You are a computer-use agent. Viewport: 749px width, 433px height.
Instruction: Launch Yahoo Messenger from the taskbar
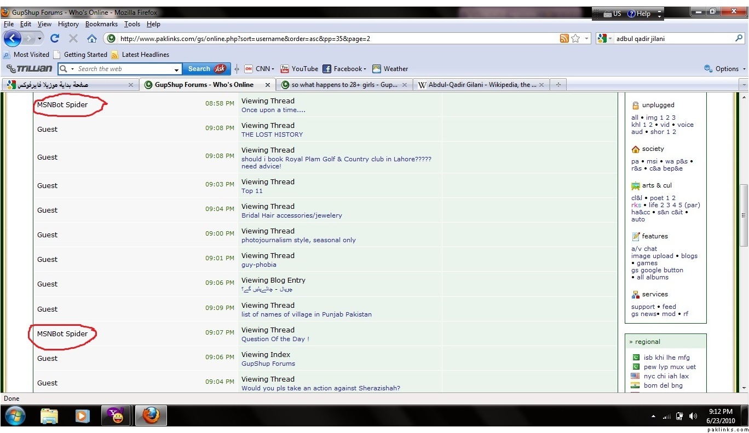point(116,416)
